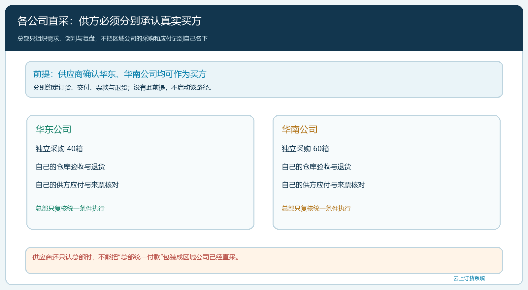This screenshot has height=290, width=528.
Task: Click the 华东公司 card heading
Action: pyautogui.click(x=53, y=130)
